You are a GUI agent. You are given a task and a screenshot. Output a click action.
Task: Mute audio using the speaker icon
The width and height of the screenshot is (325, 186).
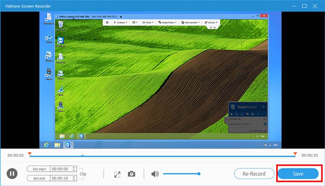[155, 174]
